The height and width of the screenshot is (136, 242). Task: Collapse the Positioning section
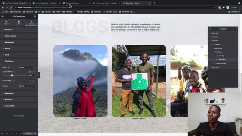click(x=19, y=61)
